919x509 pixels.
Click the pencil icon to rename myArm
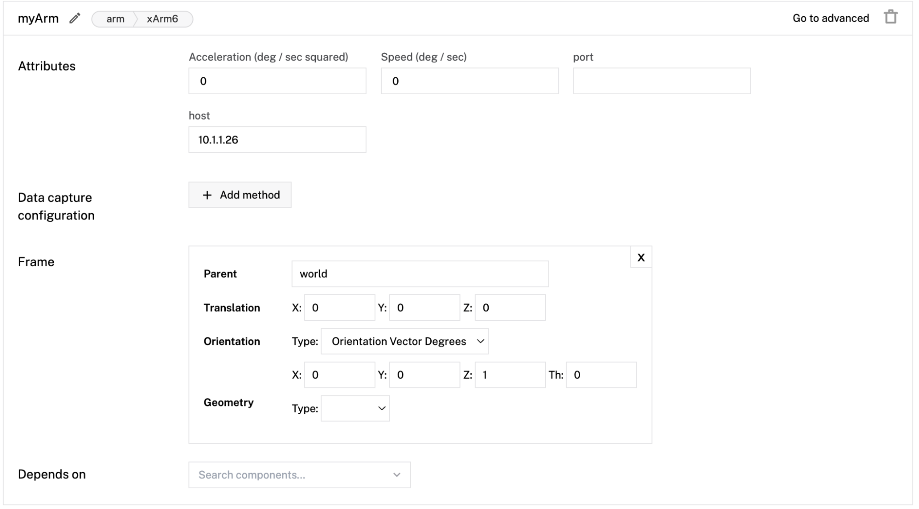(74, 18)
